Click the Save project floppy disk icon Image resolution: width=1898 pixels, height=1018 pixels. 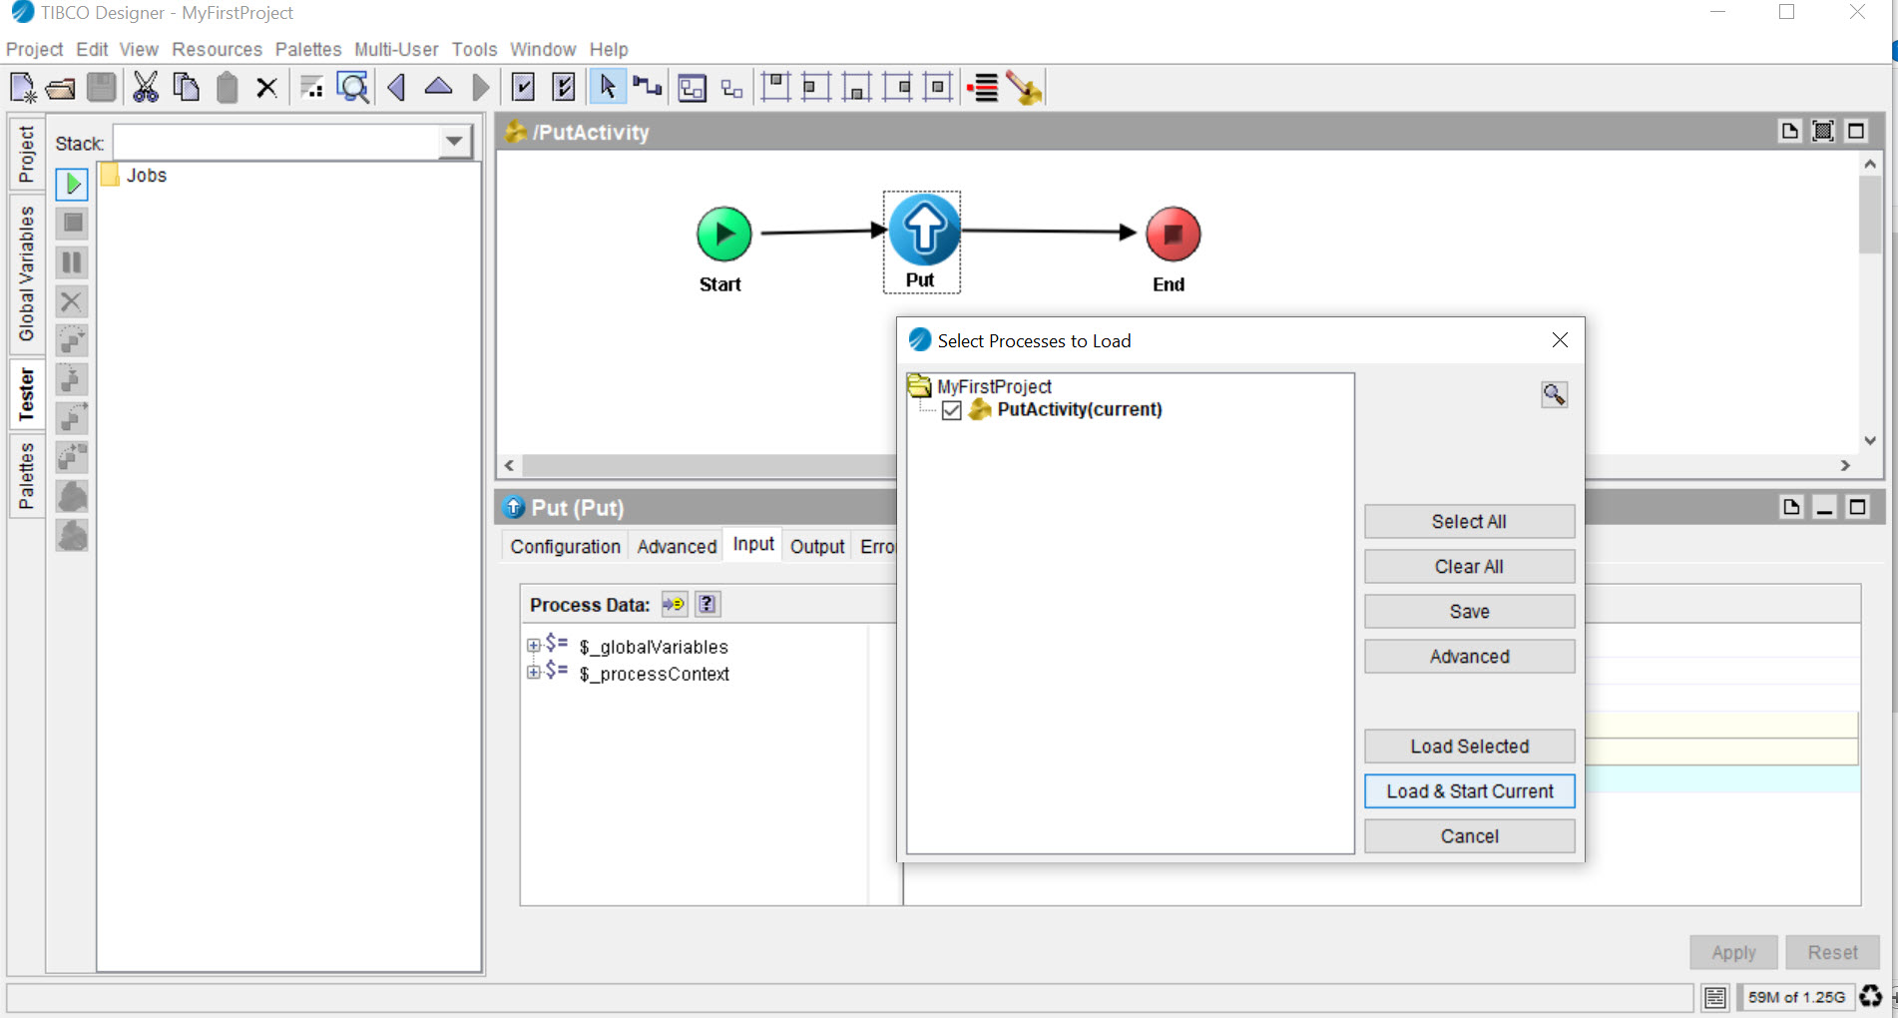(102, 88)
